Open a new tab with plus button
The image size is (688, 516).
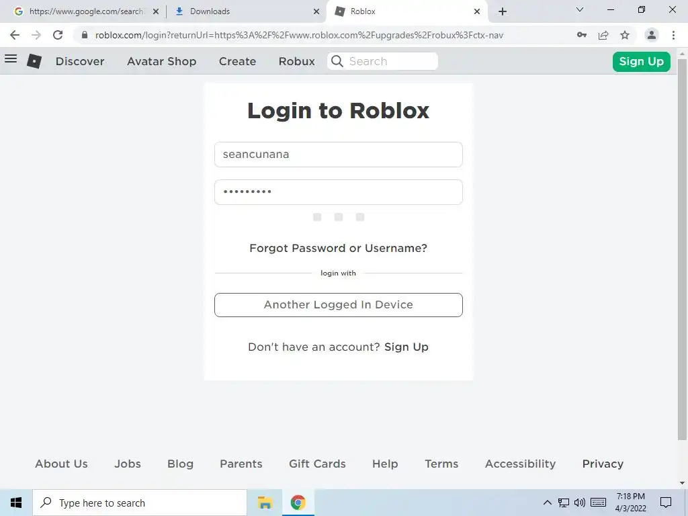[x=503, y=11]
